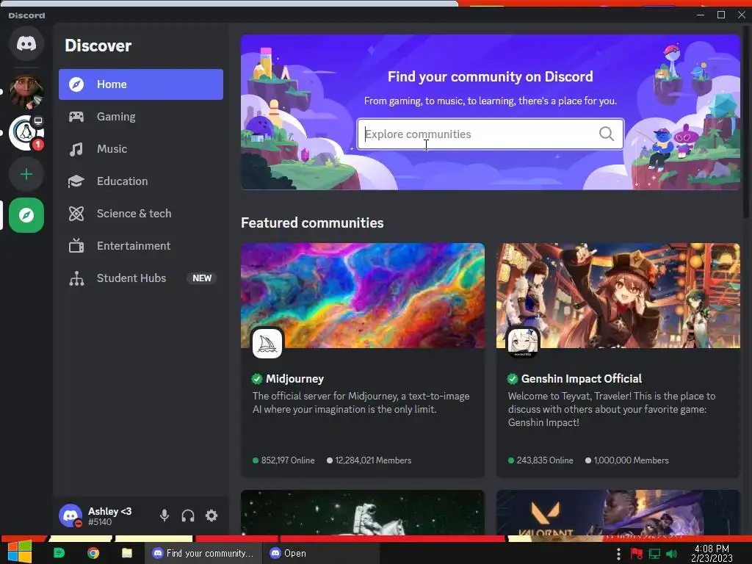Viewport: 752px width, 564px height.
Task: Select the Student Hubs category
Action: (x=141, y=278)
